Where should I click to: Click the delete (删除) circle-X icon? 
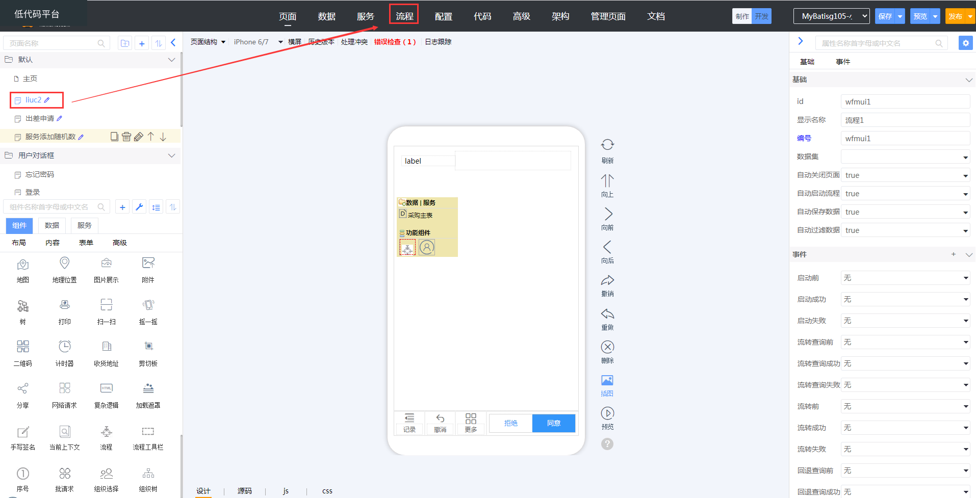(x=607, y=347)
